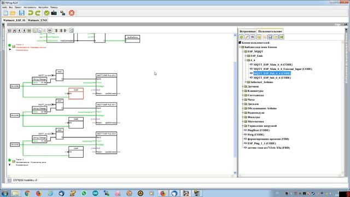Viewport: 350px width, 197px height.
Task: Select the Математика folder
Action: [255, 121]
